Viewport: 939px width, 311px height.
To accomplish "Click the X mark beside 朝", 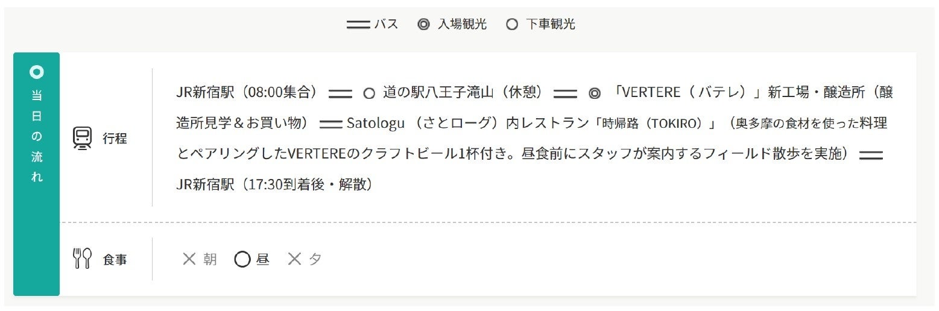I will (x=189, y=259).
